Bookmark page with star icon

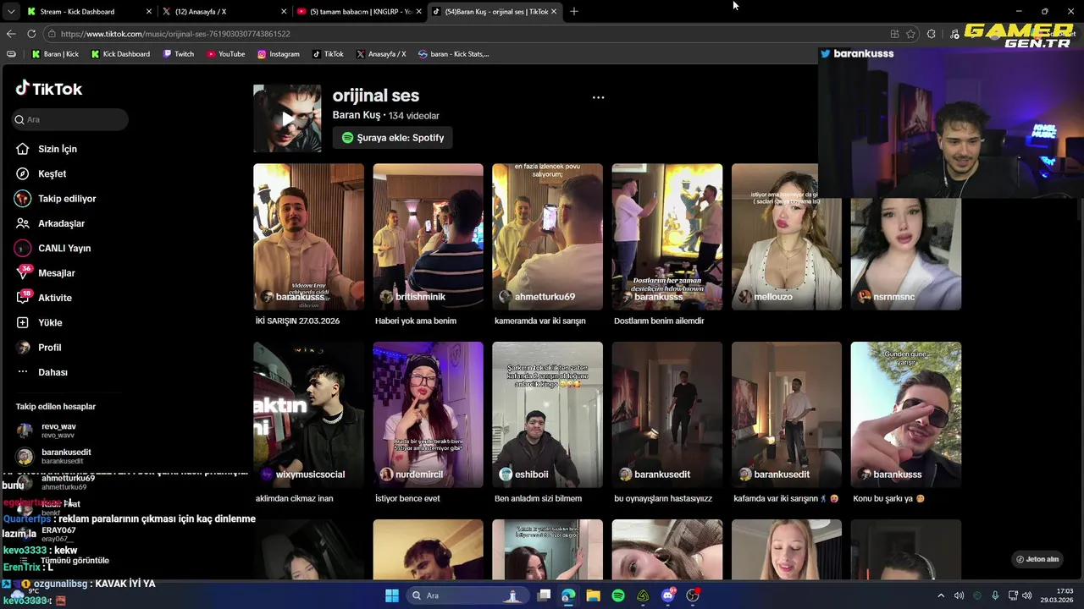[911, 34]
